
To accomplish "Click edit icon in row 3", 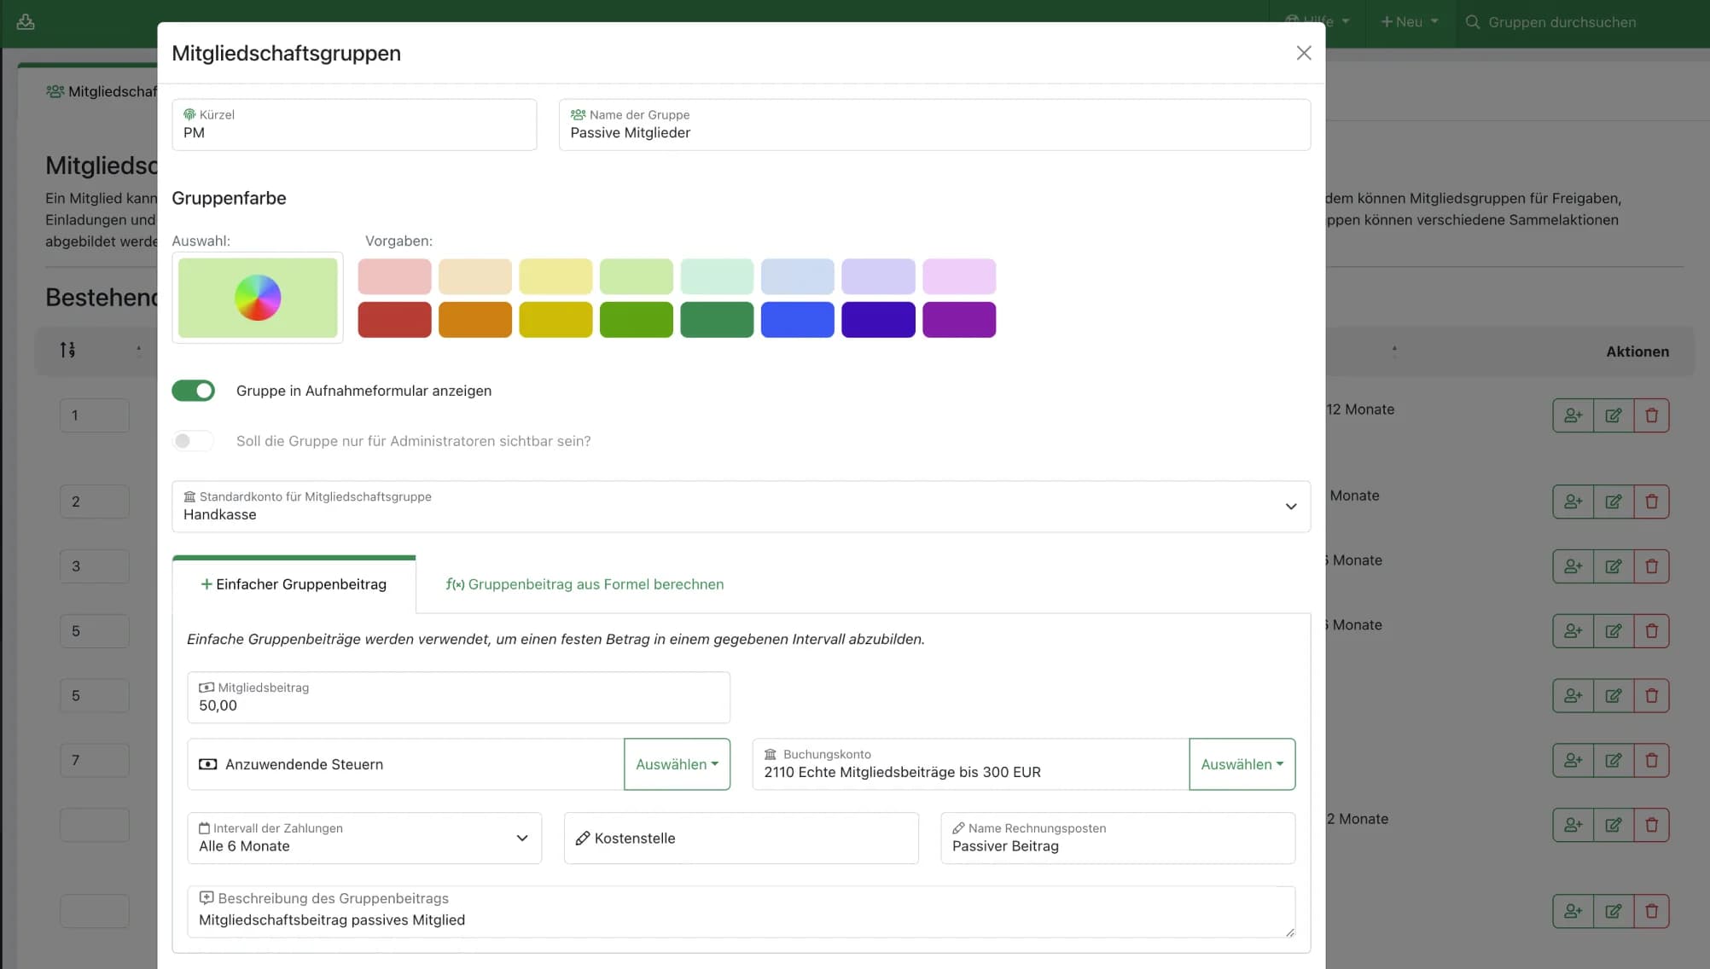I will point(1613,566).
